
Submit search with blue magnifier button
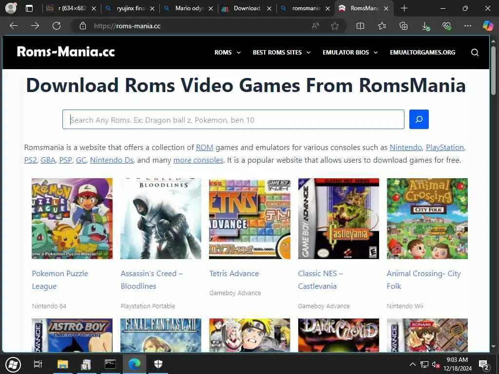coord(419,119)
